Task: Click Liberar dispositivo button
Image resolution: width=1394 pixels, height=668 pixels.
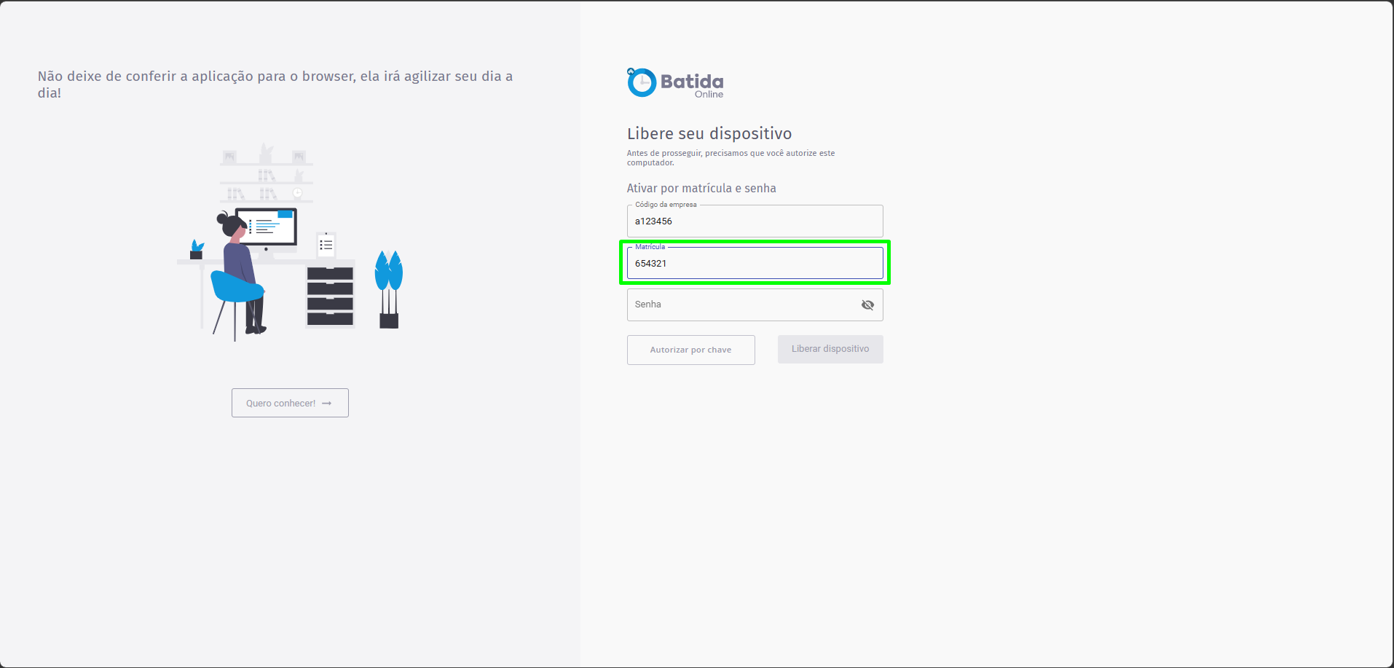Action: tap(830, 349)
